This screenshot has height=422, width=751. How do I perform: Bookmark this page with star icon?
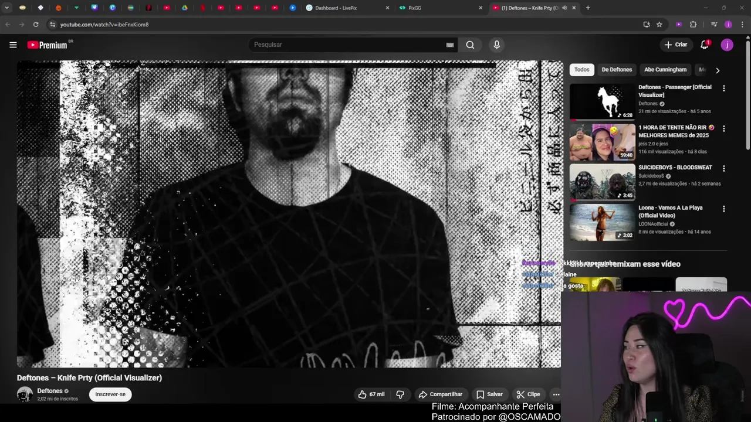659,25
